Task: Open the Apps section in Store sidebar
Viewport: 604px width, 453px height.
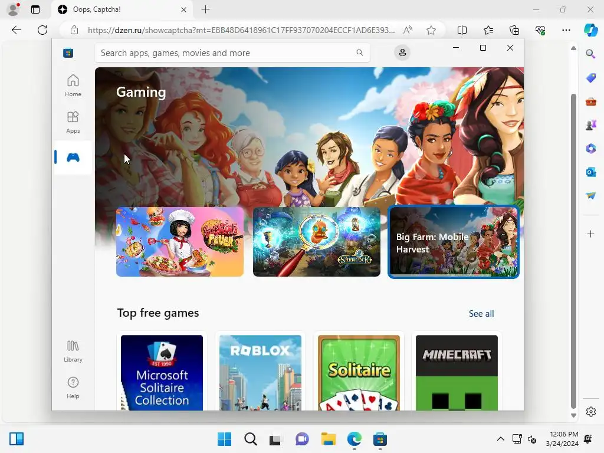Action: pyautogui.click(x=73, y=122)
